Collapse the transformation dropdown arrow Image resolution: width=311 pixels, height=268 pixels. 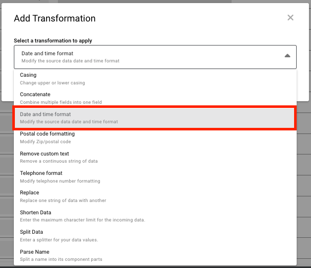click(287, 56)
